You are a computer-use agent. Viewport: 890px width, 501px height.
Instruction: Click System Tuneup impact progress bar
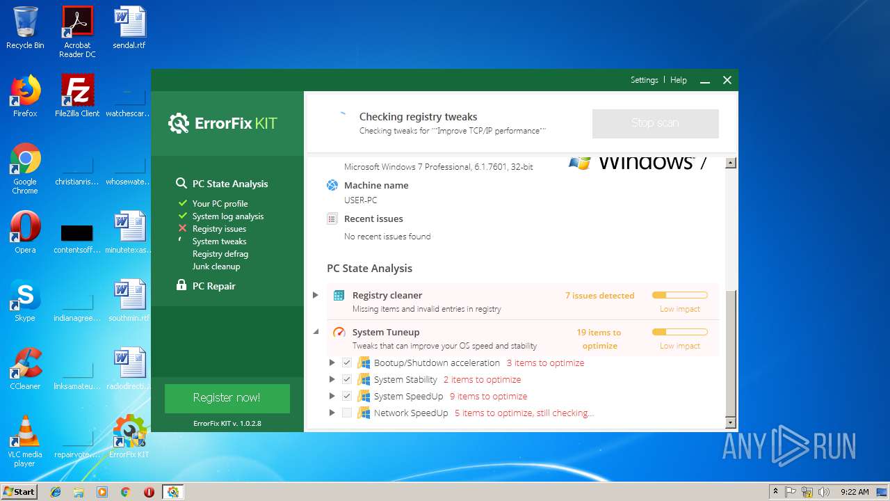(679, 332)
